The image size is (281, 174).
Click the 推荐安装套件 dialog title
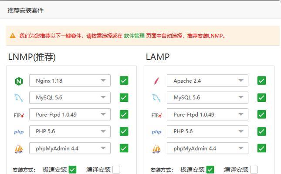25,10
